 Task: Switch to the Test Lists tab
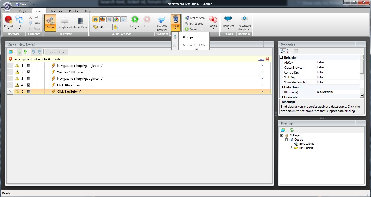tap(56, 11)
